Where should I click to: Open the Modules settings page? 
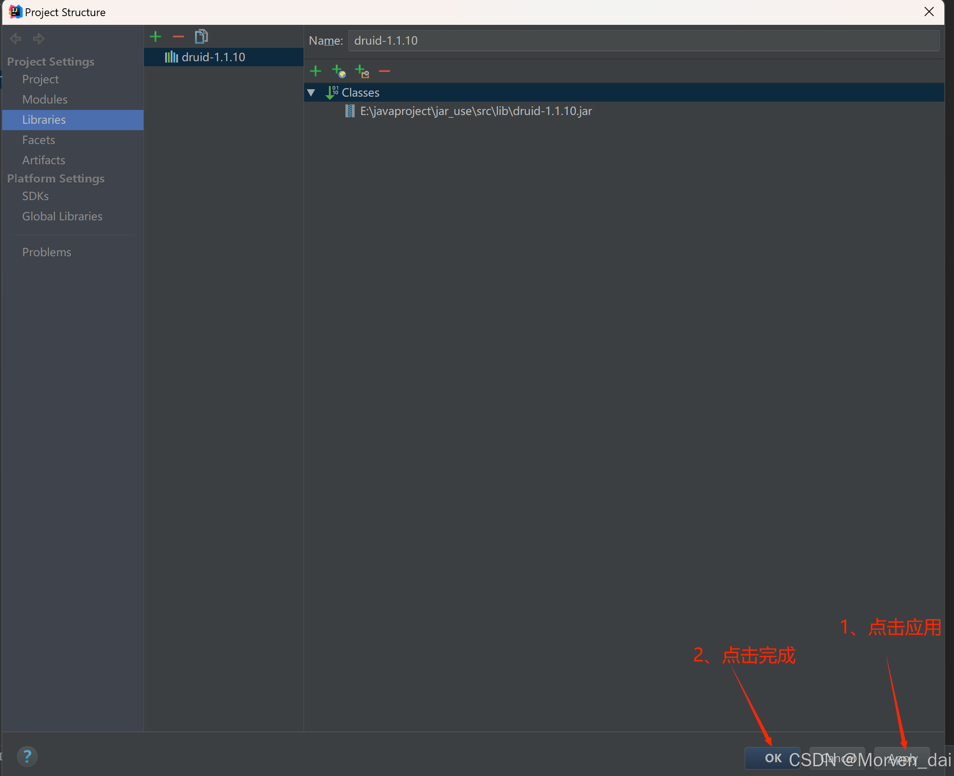[x=45, y=99]
